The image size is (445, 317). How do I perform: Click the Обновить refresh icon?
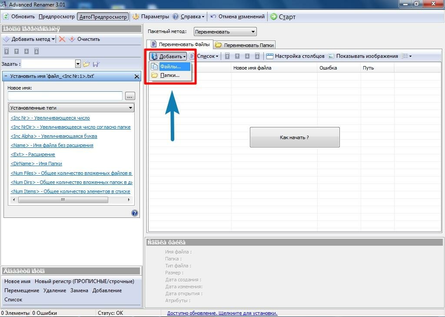6,17
